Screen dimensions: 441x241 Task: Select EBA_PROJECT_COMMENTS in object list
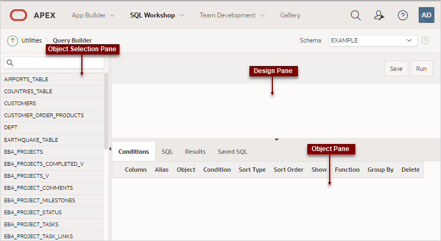point(52,188)
